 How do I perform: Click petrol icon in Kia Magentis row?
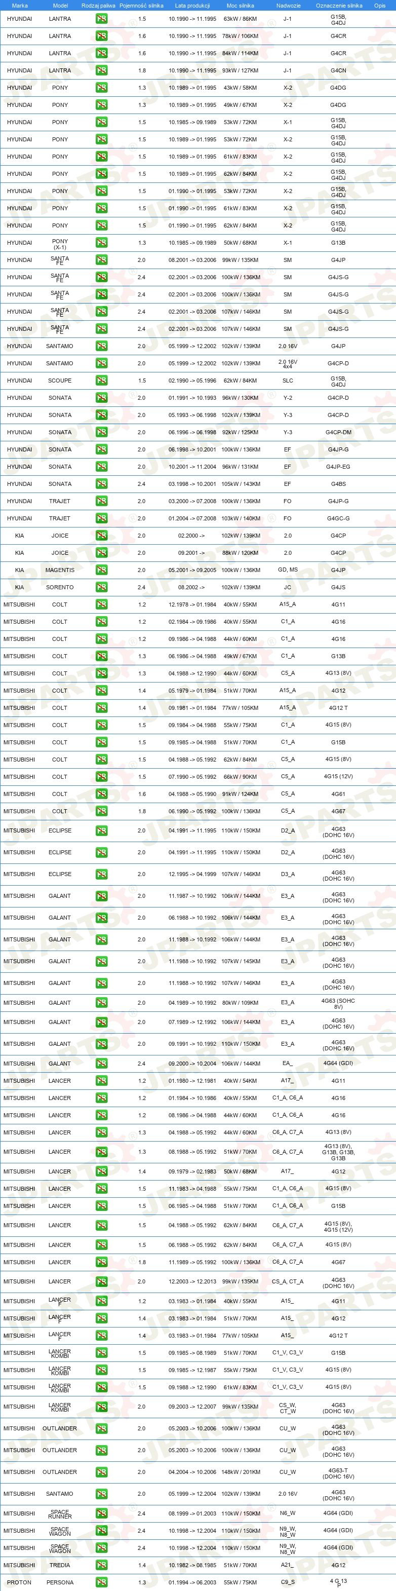pyautogui.click(x=102, y=570)
